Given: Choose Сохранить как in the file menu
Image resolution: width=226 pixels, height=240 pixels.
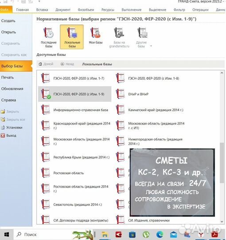Looking at the screenshot, I should 16,55.
